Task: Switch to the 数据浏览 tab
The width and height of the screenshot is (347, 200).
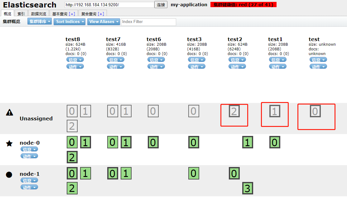Action: tap(39, 13)
